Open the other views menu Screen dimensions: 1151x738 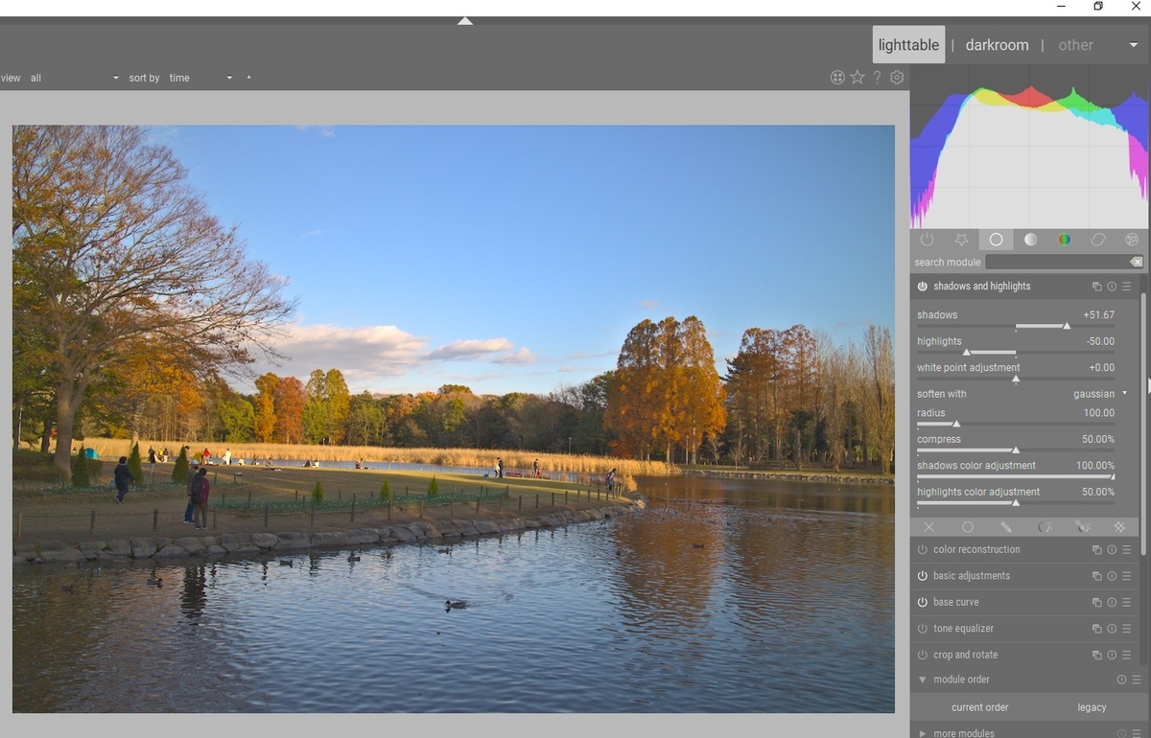[1075, 45]
